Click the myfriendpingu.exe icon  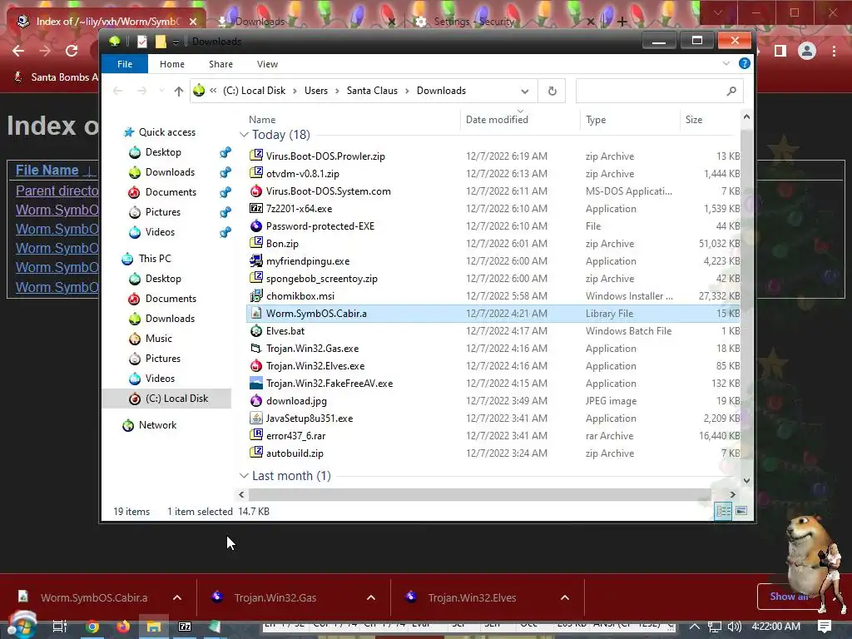256,260
